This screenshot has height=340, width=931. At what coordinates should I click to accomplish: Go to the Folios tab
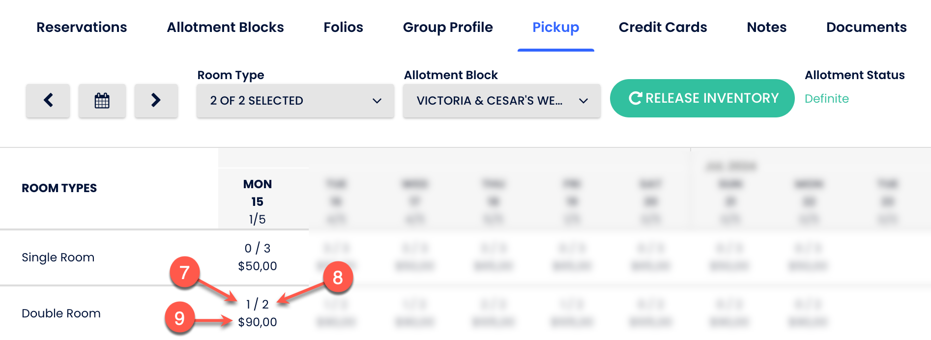point(343,28)
